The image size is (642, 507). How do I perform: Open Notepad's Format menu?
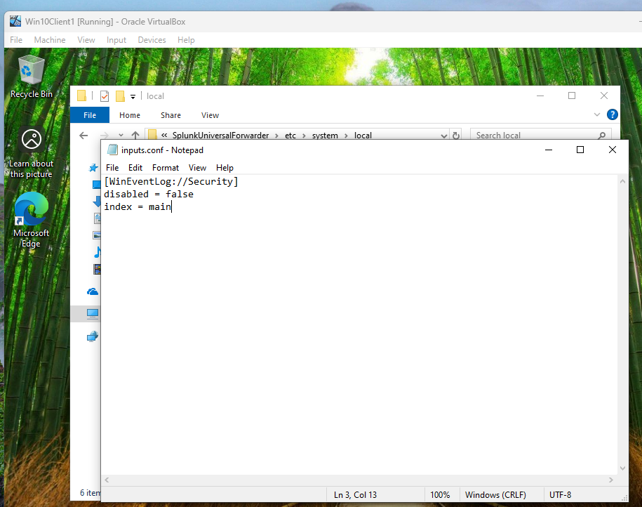(x=166, y=168)
